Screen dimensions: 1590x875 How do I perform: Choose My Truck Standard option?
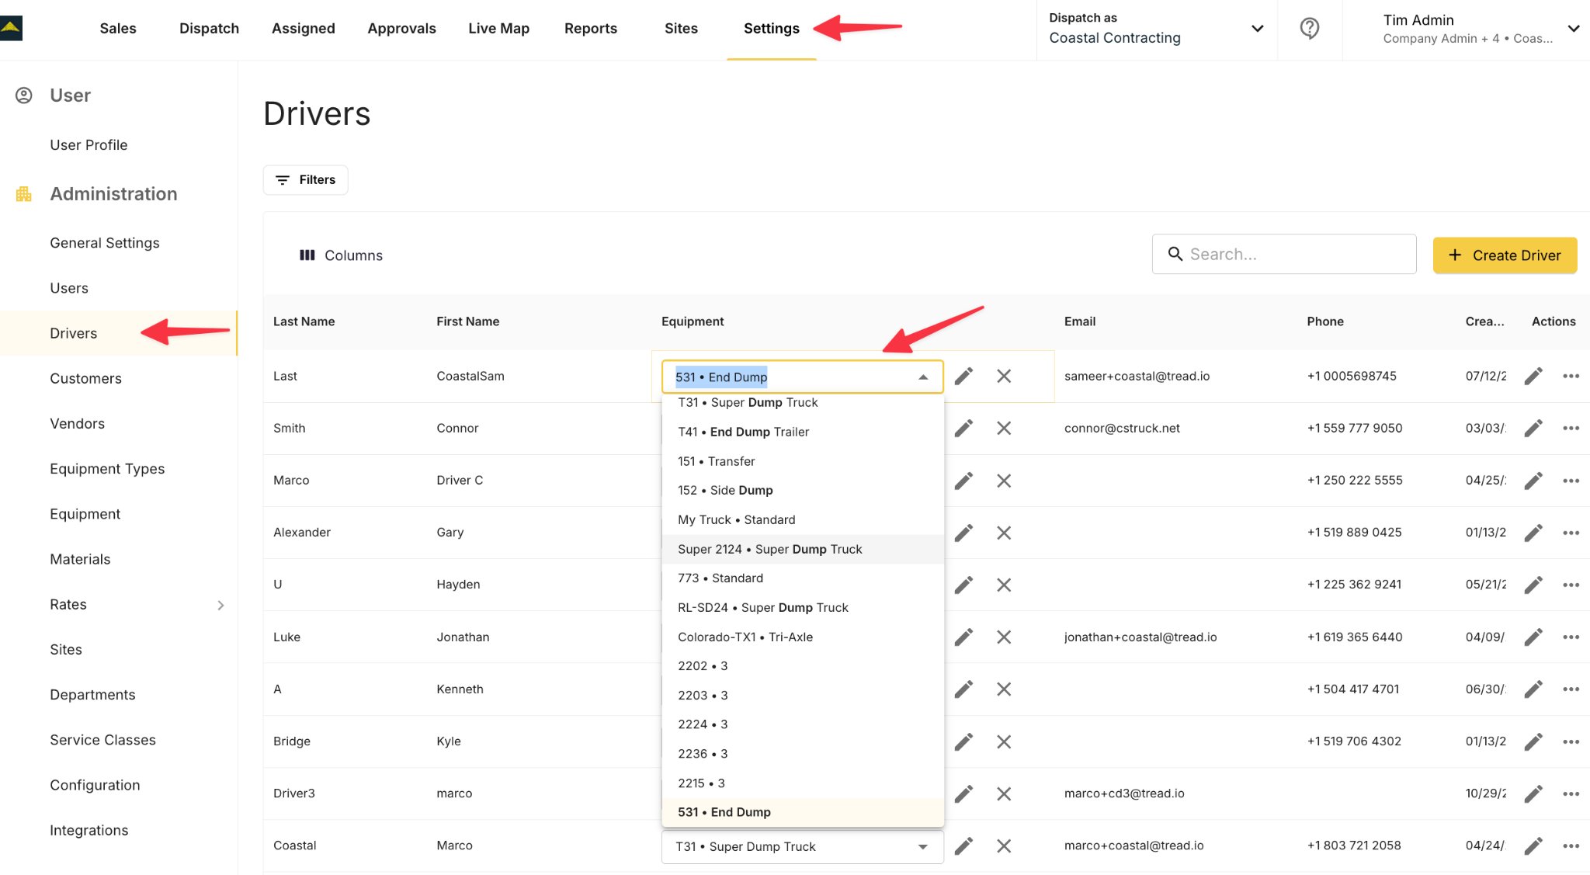[803, 519]
